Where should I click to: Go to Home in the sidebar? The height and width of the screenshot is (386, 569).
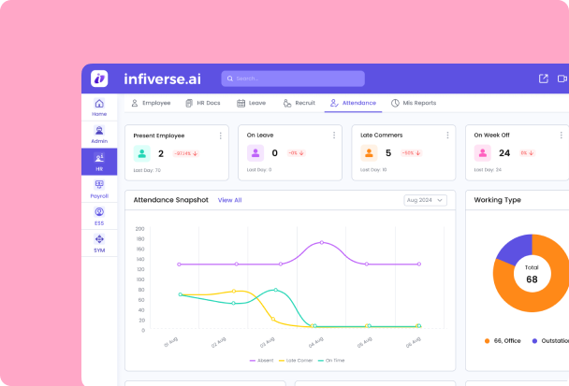pos(99,107)
